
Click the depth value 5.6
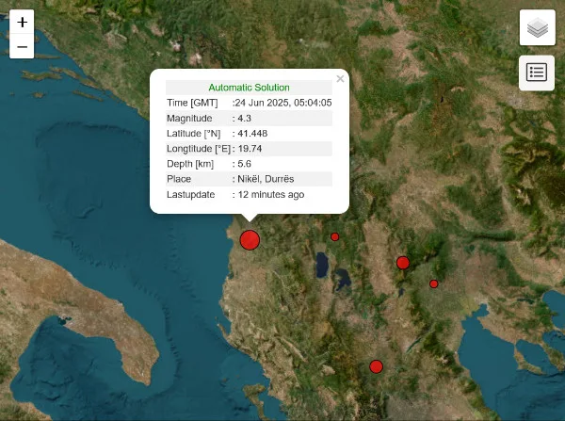[244, 164]
